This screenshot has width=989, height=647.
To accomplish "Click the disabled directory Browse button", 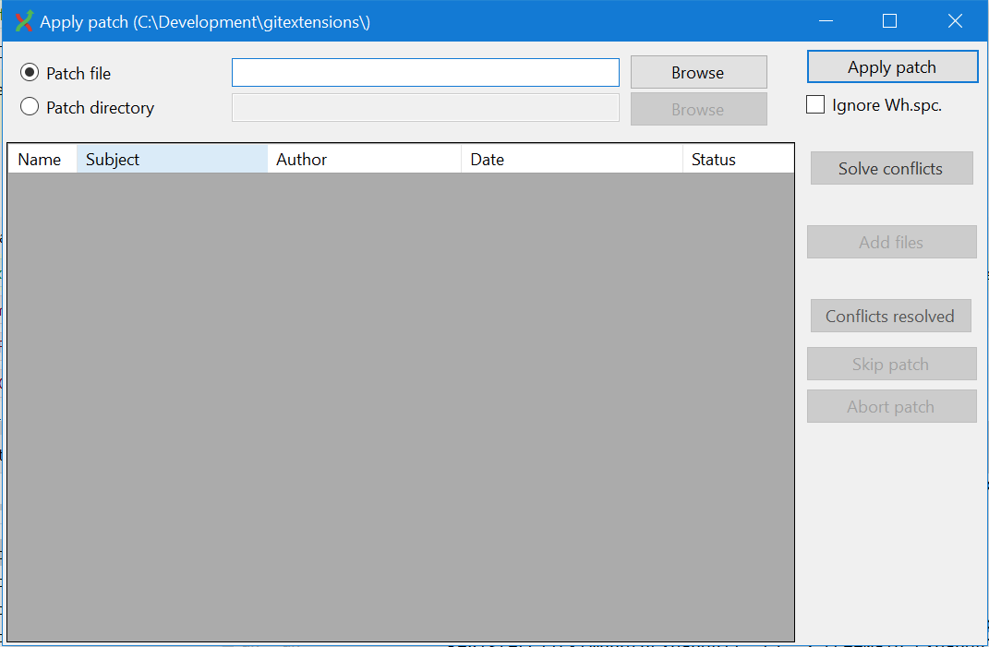I will click(x=698, y=108).
